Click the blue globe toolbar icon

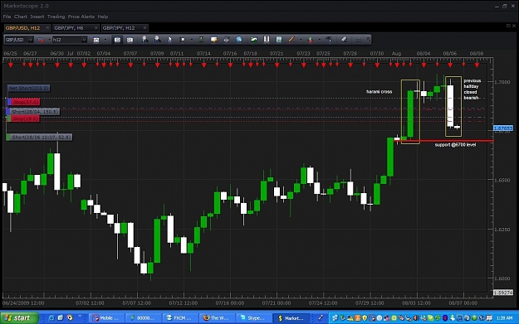pos(239,40)
